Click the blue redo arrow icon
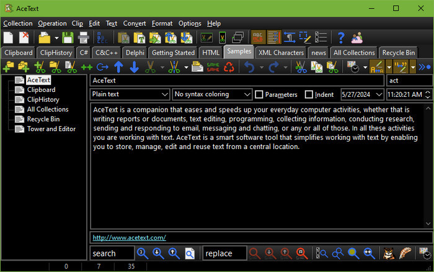434x272 pixels. pos(273,67)
